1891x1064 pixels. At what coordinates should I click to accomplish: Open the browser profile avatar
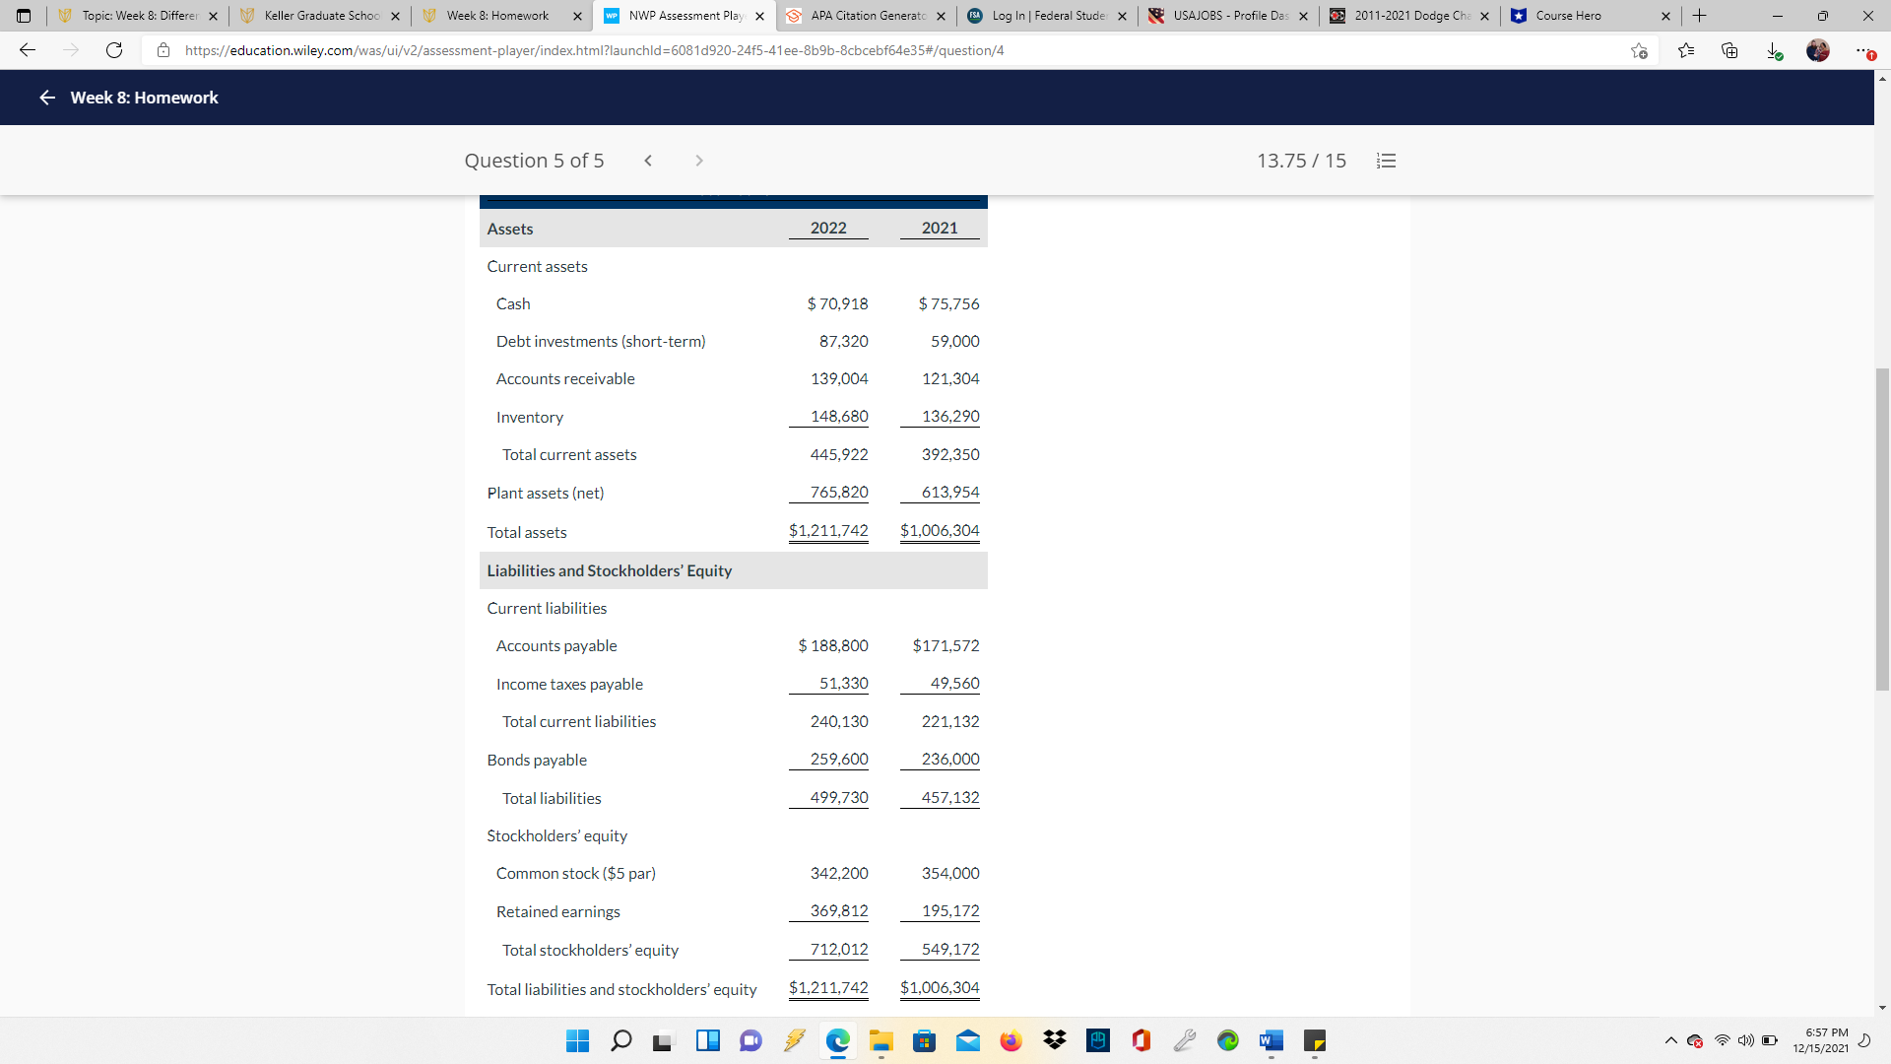pyautogui.click(x=1818, y=50)
